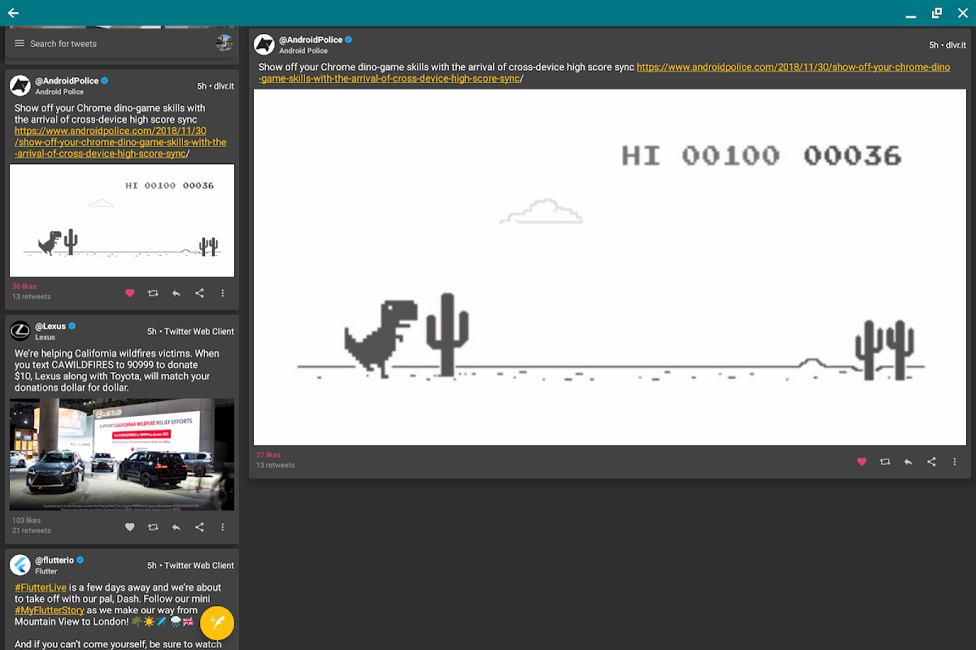This screenshot has height=650, width=976.
Task: Retweet AndroidPolice tweet in left timeline
Action: (x=153, y=292)
